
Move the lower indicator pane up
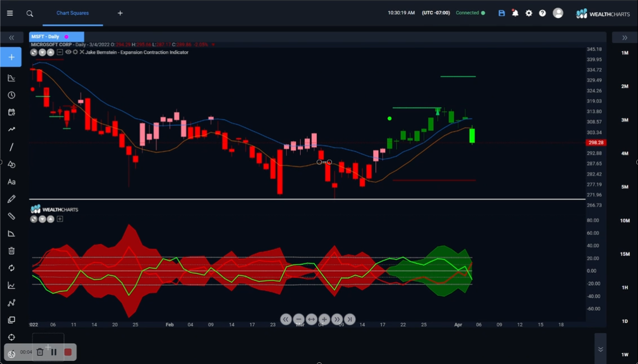click(x=51, y=219)
